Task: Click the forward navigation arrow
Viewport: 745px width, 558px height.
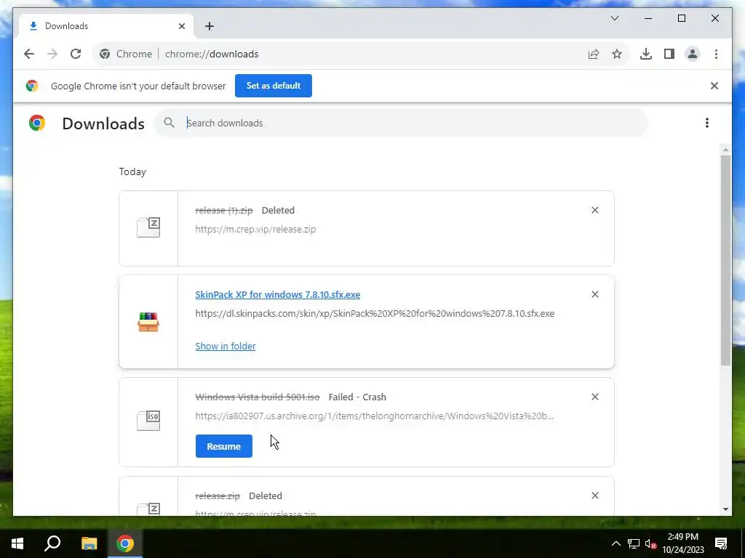Action: coord(52,54)
